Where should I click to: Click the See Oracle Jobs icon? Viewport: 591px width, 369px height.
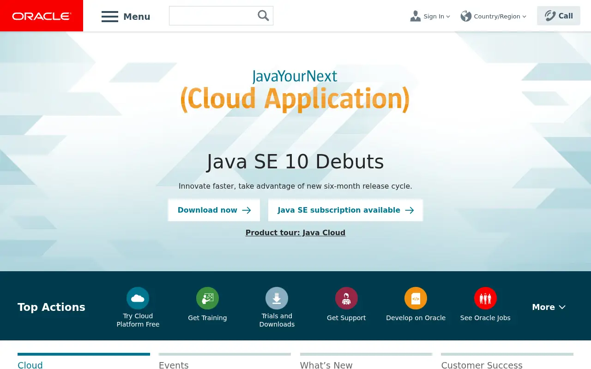pyautogui.click(x=485, y=298)
